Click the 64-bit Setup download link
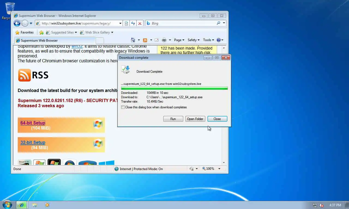This screenshot has height=209, width=349. pyautogui.click(x=33, y=123)
